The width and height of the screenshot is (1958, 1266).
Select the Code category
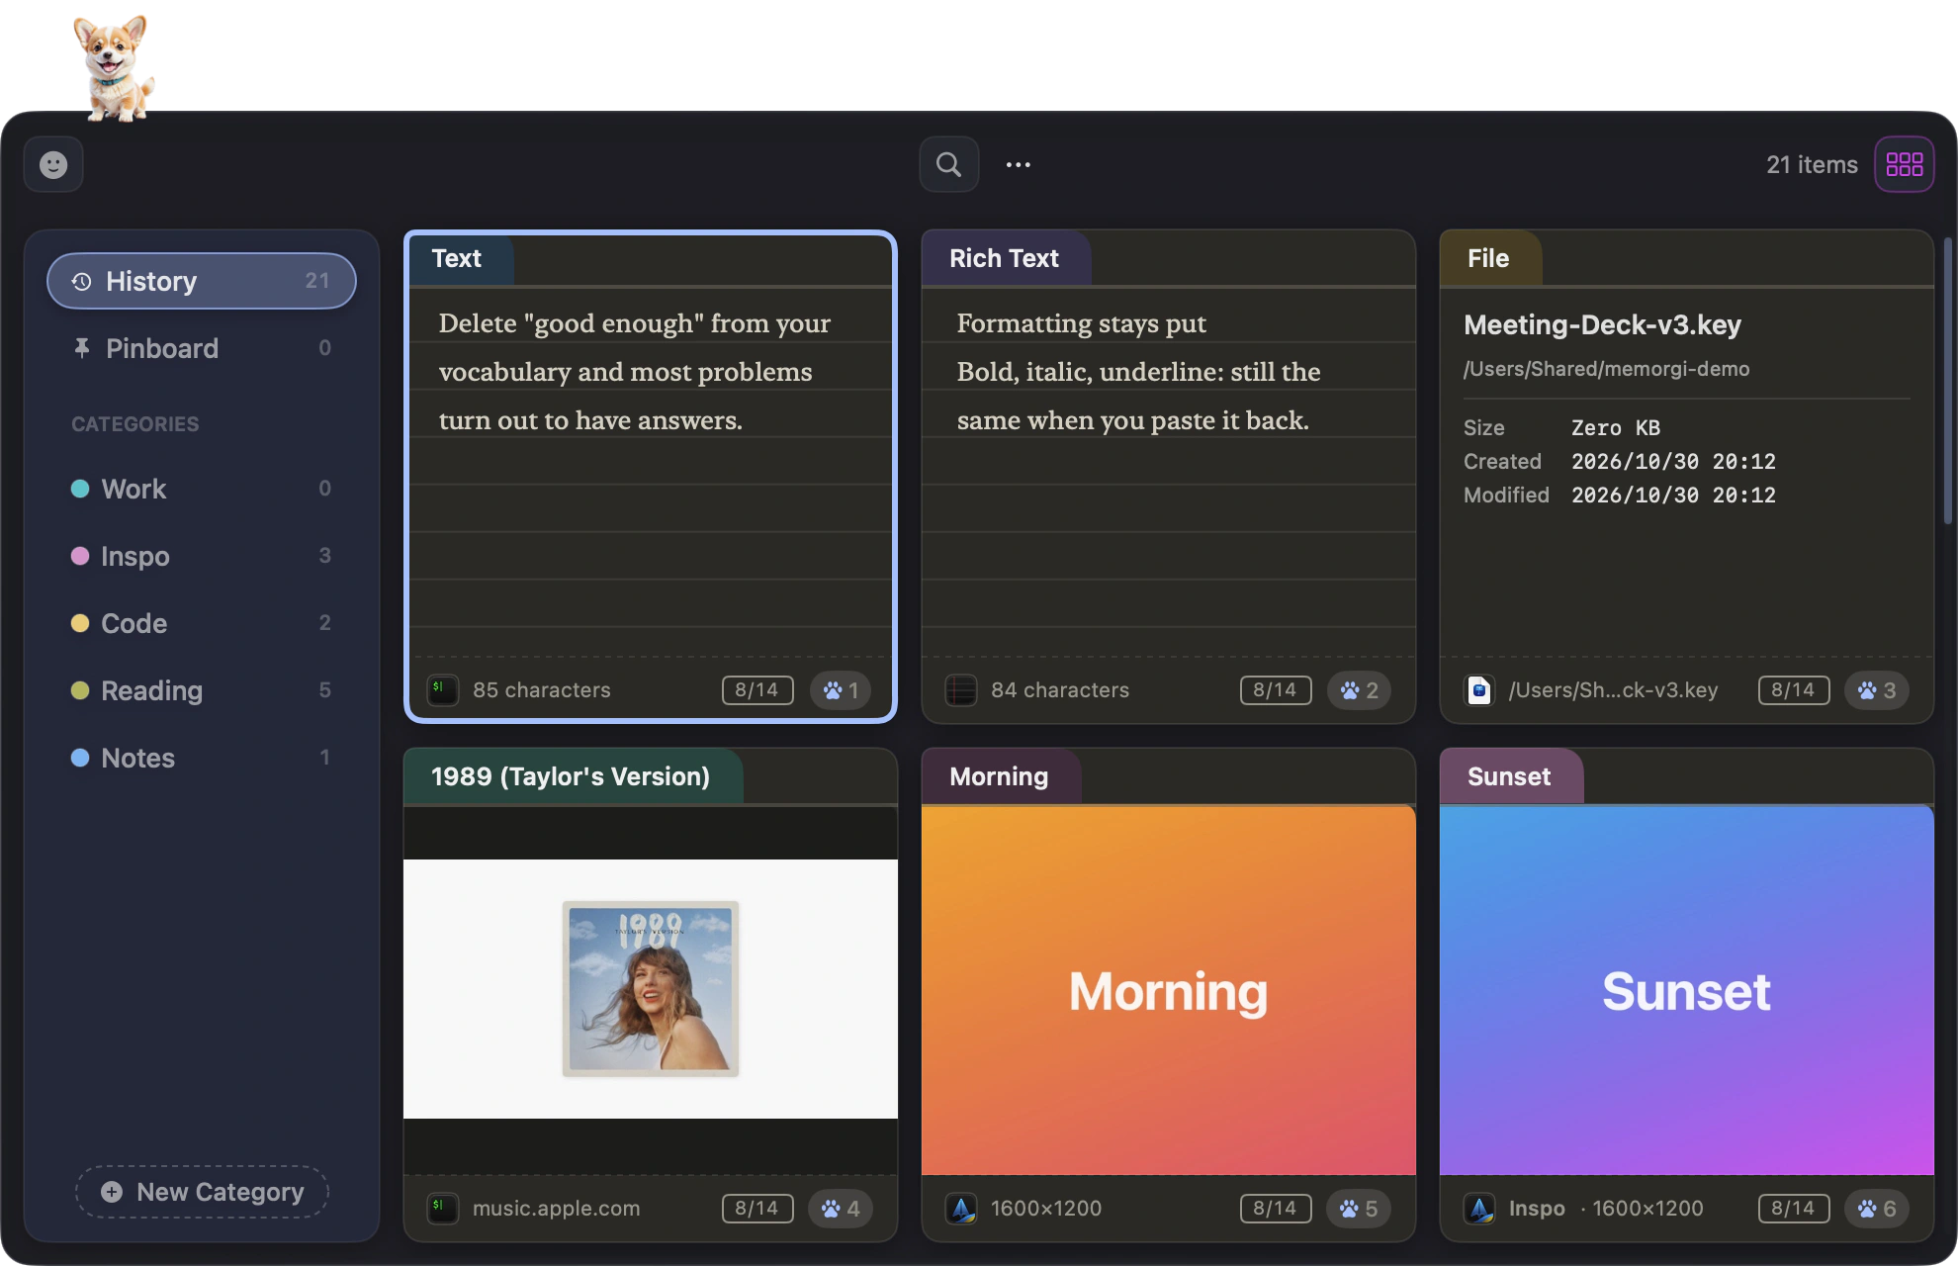202,623
